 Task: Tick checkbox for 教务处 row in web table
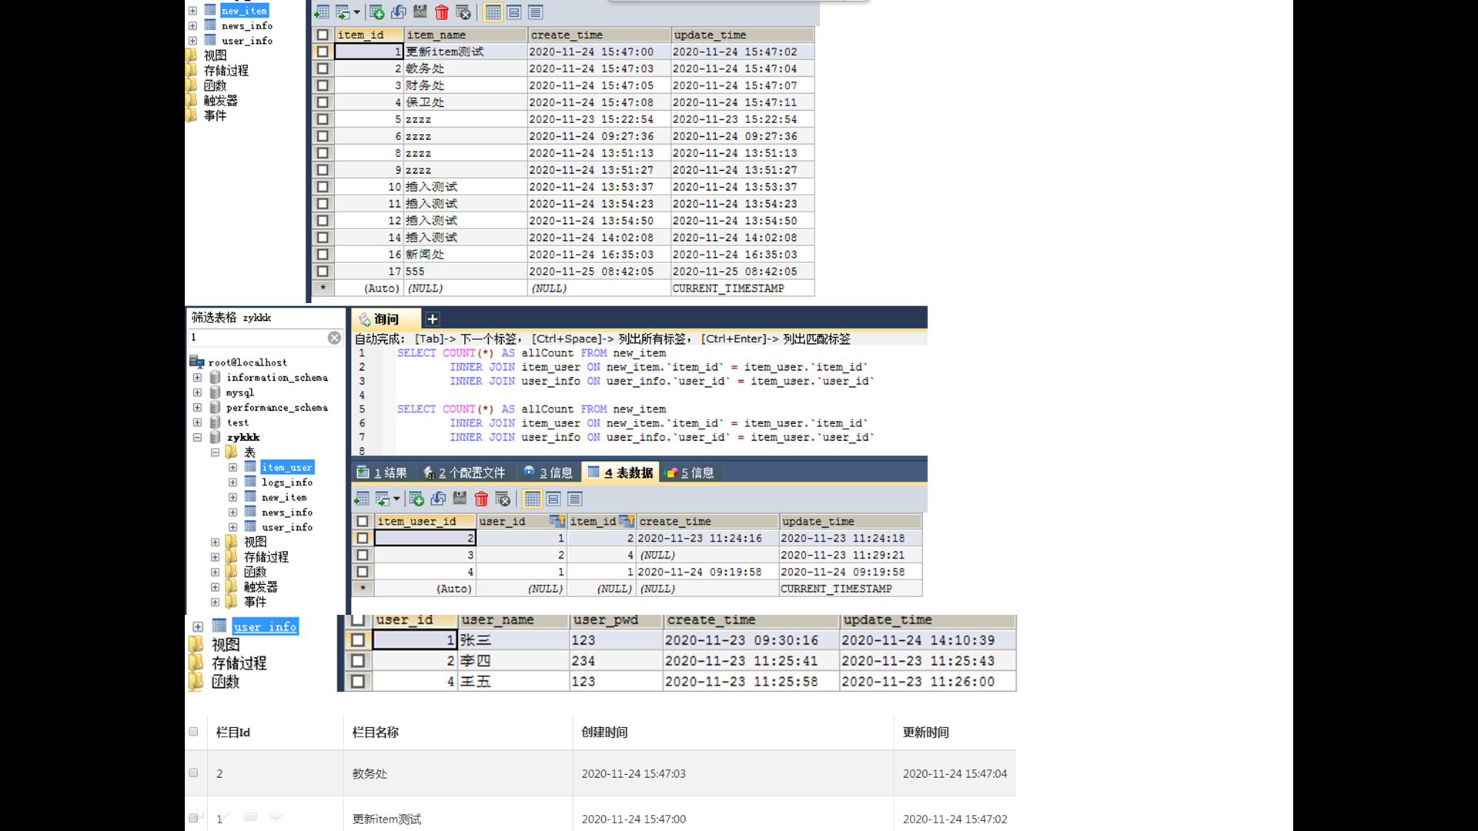pyautogui.click(x=193, y=773)
